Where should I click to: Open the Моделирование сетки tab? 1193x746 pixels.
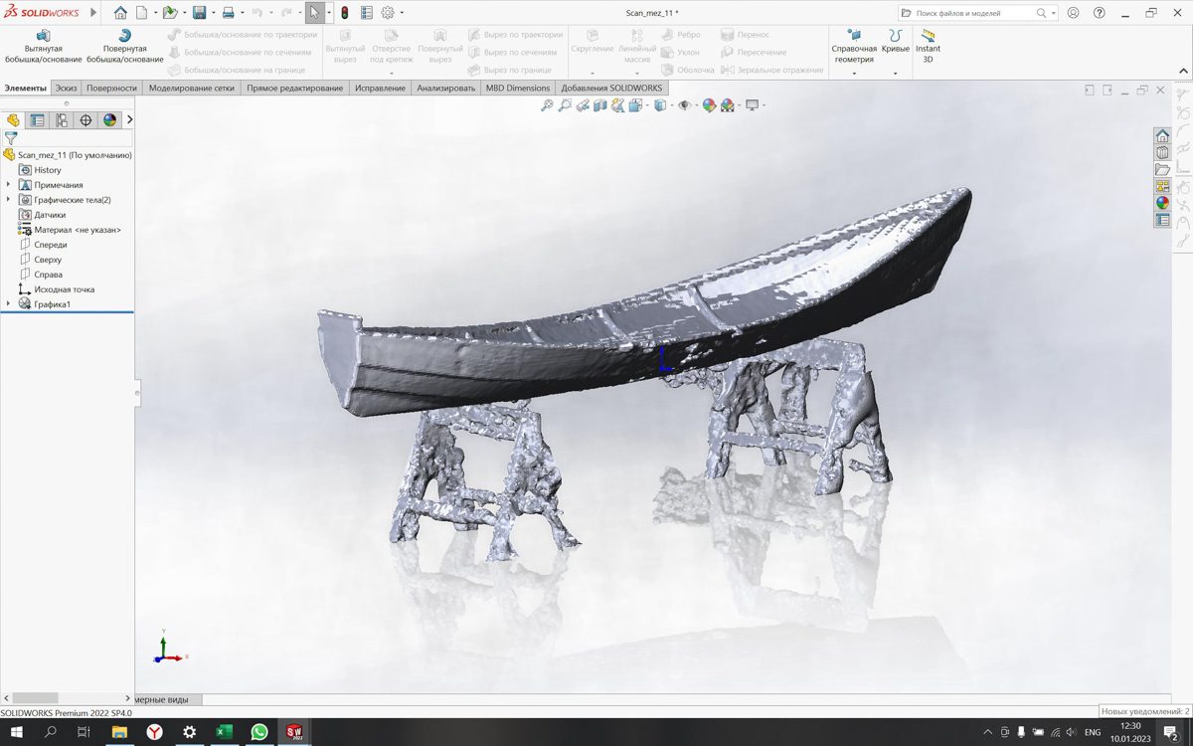coord(191,88)
